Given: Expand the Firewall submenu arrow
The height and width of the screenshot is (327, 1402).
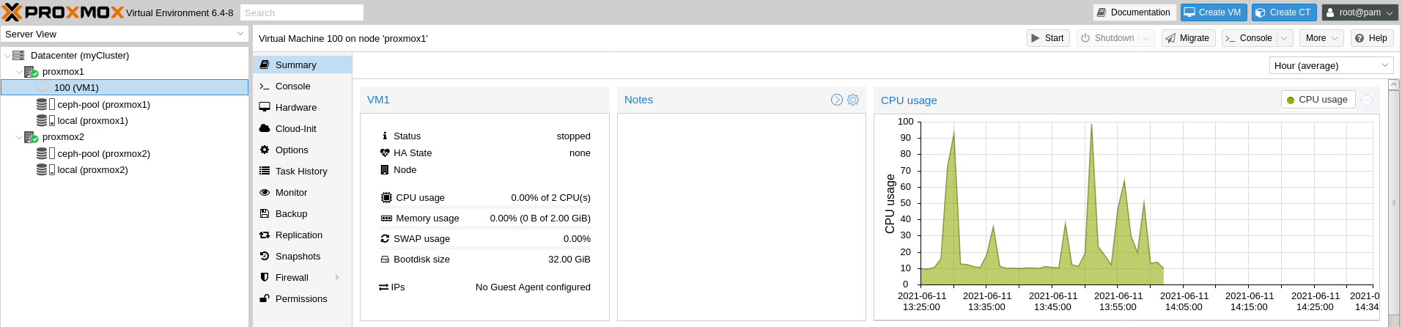Looking at the screenshot, I should click(337, 278).
